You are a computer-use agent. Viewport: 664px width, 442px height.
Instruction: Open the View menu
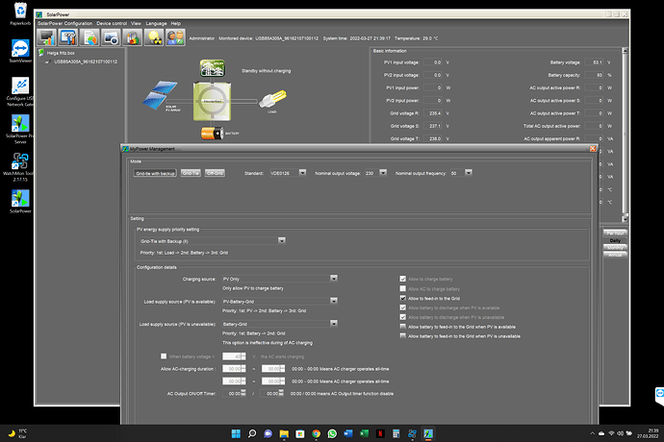136,23
